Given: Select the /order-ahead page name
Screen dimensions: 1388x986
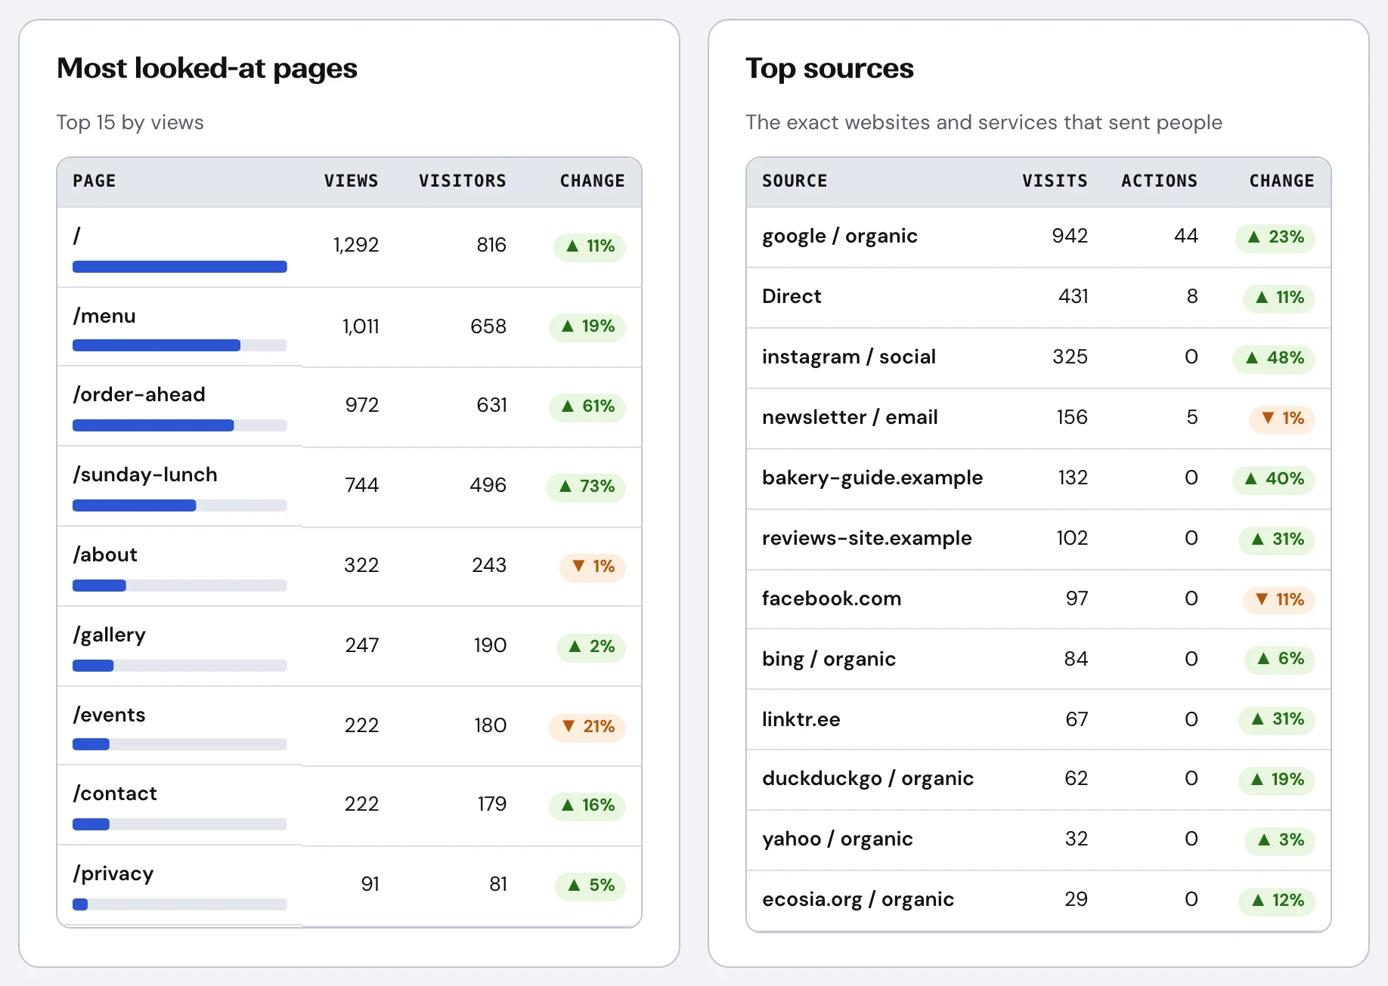Looking at the screenshot, I should pos(139,394).
